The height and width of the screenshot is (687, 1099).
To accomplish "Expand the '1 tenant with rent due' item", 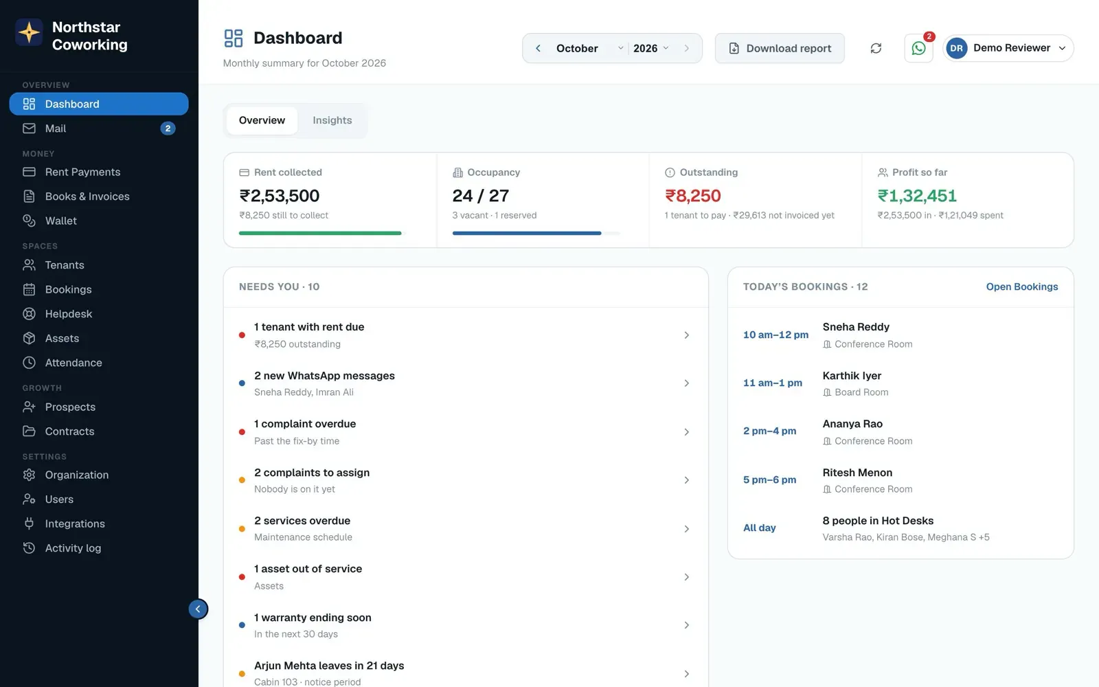I will coord(466,335).
